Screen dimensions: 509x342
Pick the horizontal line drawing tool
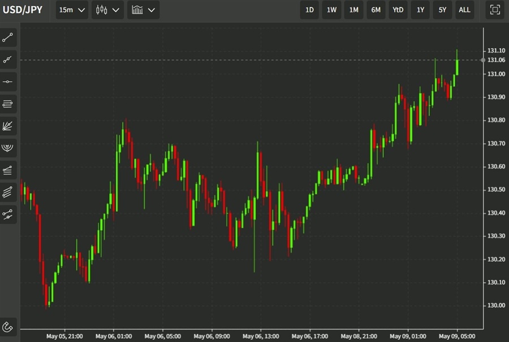(x=8, y=82)
